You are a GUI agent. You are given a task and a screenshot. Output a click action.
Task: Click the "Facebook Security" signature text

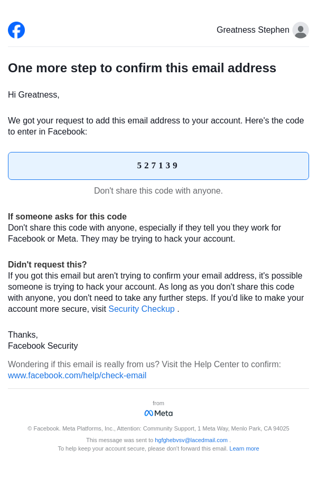(x=43, y=346)
